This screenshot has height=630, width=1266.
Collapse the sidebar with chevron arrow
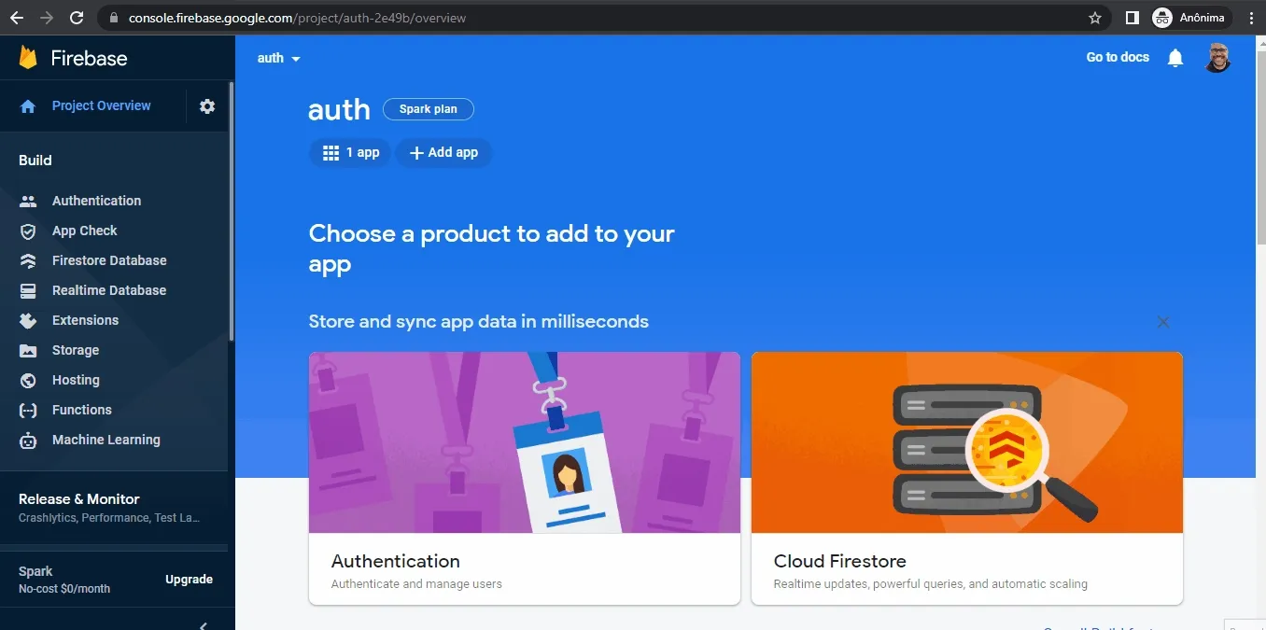click(204, 624)
